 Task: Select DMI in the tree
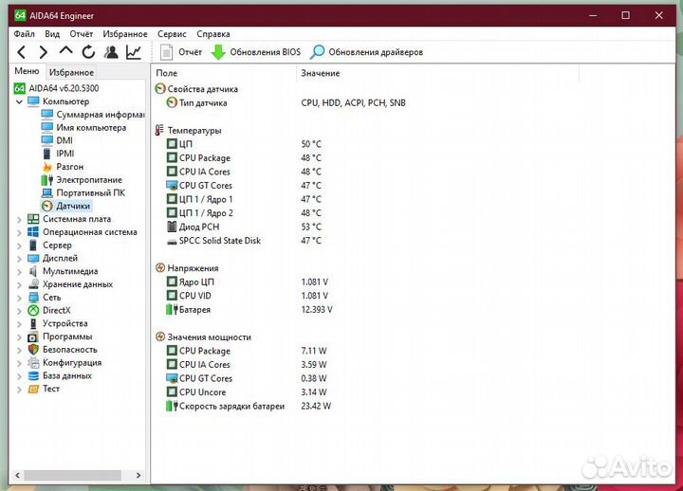[x=65, y=140]
